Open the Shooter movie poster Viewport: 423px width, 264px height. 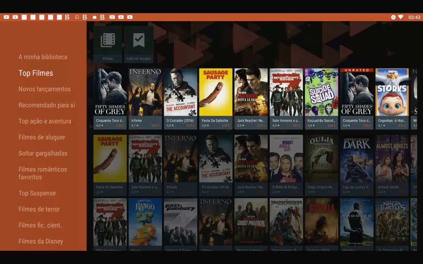[357, 222]
